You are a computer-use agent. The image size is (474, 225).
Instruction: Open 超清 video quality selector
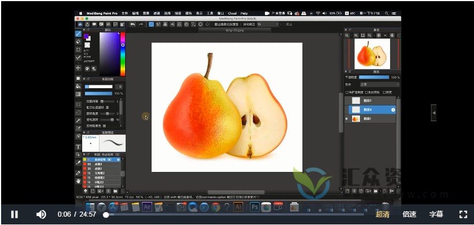pyautogui.click(x=383, y=214)
